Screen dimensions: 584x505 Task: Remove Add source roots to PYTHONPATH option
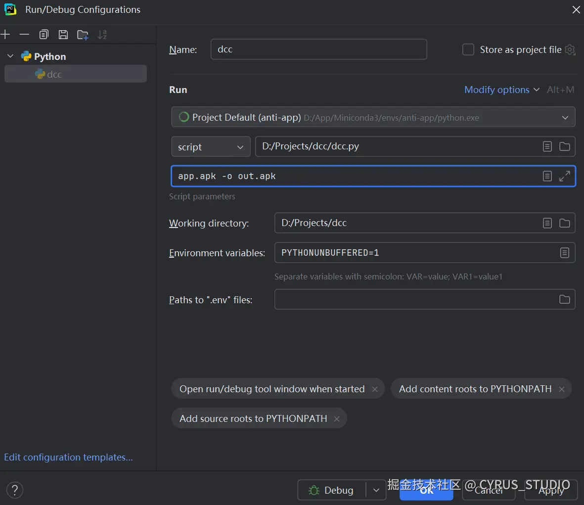point(337,419)
